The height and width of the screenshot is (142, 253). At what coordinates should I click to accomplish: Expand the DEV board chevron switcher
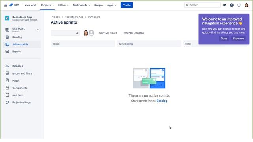[x=38, y=30]
